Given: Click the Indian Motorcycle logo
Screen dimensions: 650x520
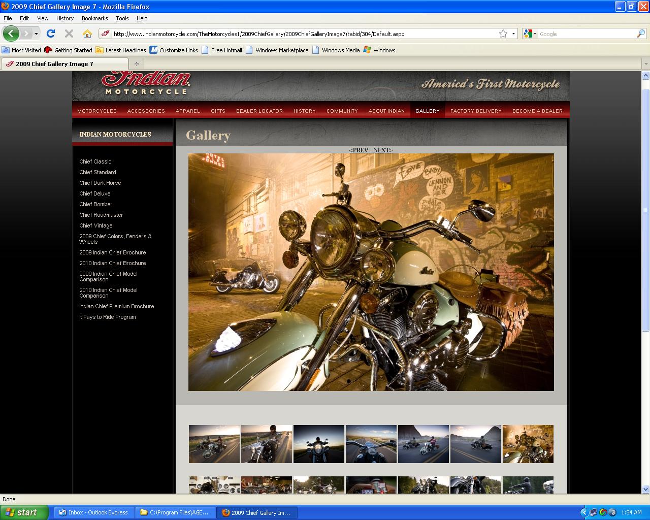Looking at the screenshot, I should click(146, 82).
